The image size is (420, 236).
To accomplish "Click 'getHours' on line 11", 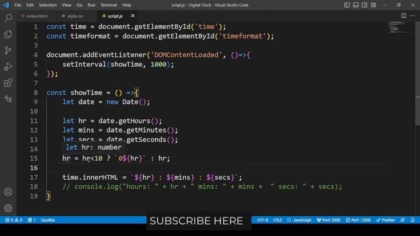I will pyautogui.click(x=134, y=121).
